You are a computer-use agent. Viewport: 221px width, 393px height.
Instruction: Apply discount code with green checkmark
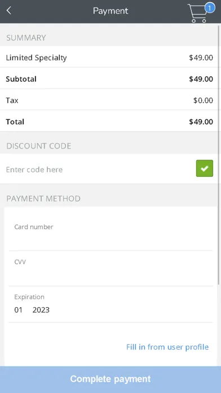click(205, 168)
